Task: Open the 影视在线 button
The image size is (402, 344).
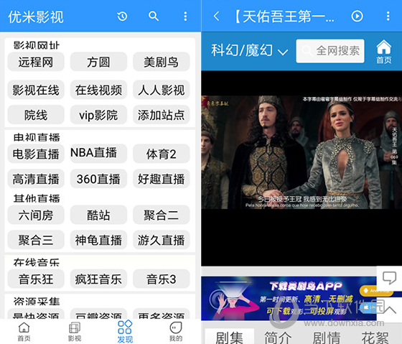Action: (x=36, y=90)
